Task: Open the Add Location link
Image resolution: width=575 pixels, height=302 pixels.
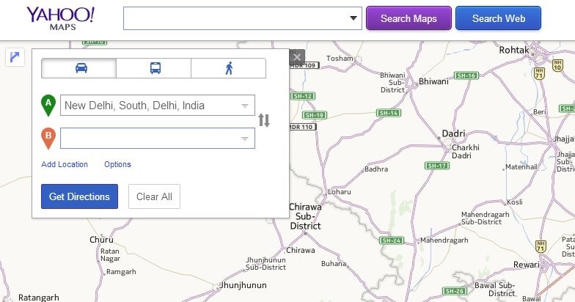Action: (x=65, y=164)
